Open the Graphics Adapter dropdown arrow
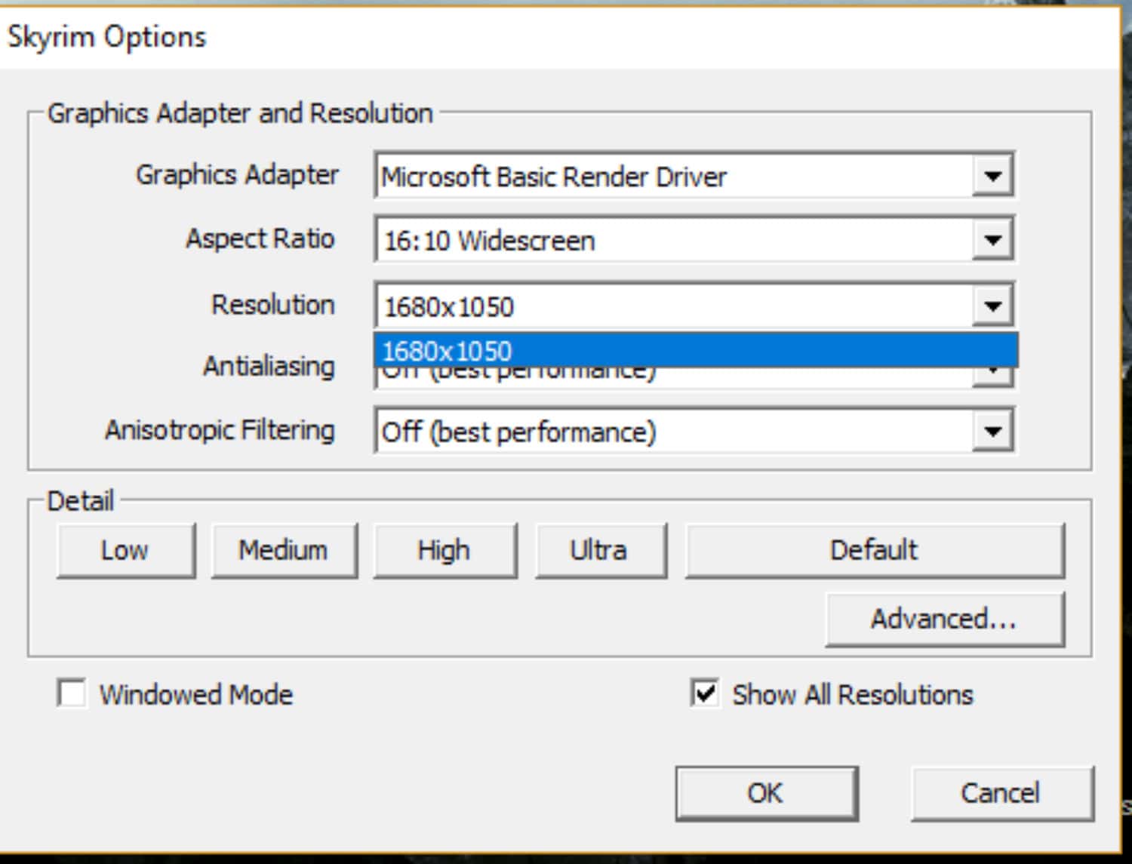This screenshot has height=864, width=1132. [x=992, y=176]
